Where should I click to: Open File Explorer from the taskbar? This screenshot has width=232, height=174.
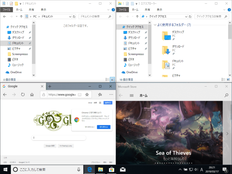pos(100,169)
